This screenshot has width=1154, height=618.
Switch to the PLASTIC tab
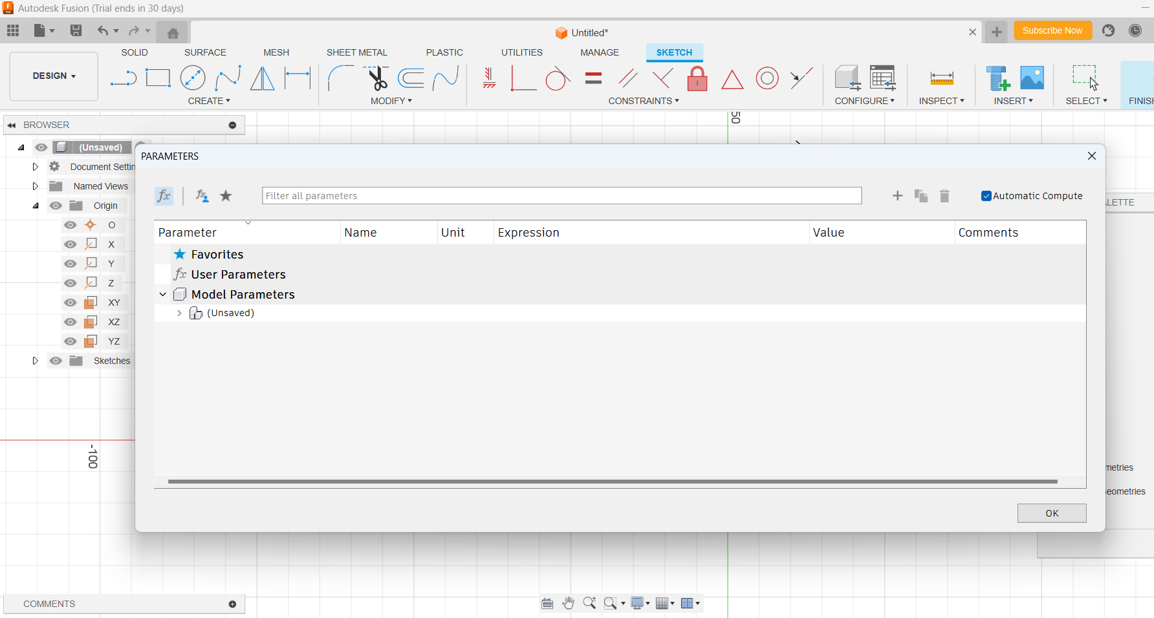(x=444, y=52)
